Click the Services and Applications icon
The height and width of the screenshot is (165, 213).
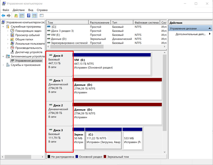point(8,65)
